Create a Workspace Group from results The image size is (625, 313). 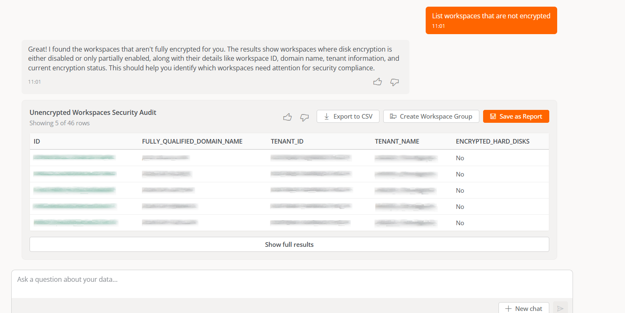tap(431, 117)
